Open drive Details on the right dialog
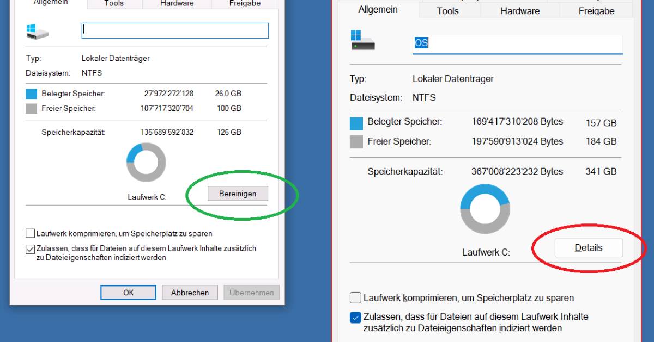The image size is (654, 342). coord(589,247)
